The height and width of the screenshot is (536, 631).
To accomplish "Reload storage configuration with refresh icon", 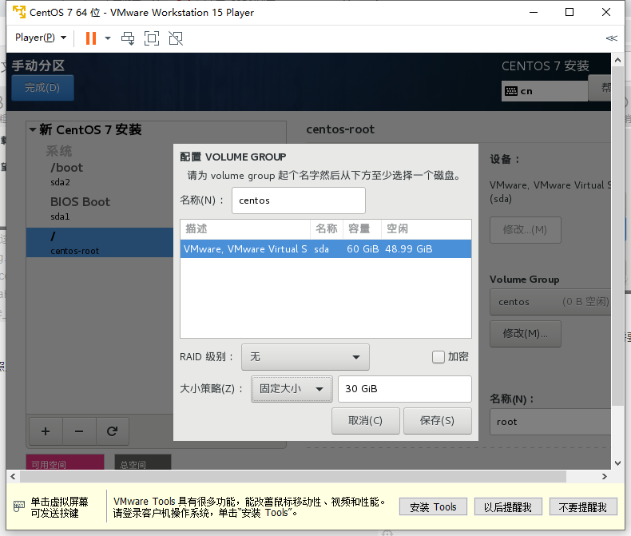I will click(113, 431).
